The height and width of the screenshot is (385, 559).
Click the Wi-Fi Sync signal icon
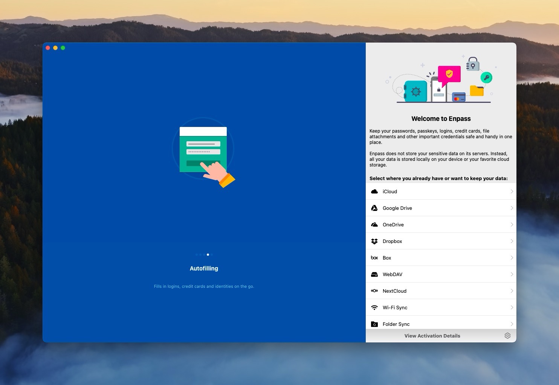(x=374, y=307)
